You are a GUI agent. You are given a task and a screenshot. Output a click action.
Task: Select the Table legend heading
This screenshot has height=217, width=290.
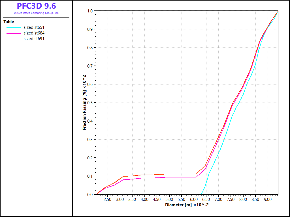9,22
